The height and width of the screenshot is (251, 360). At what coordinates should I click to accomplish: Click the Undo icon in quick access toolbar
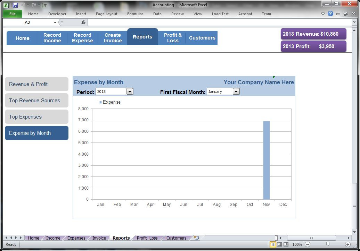pyautogui.click(x=23, y=5)
